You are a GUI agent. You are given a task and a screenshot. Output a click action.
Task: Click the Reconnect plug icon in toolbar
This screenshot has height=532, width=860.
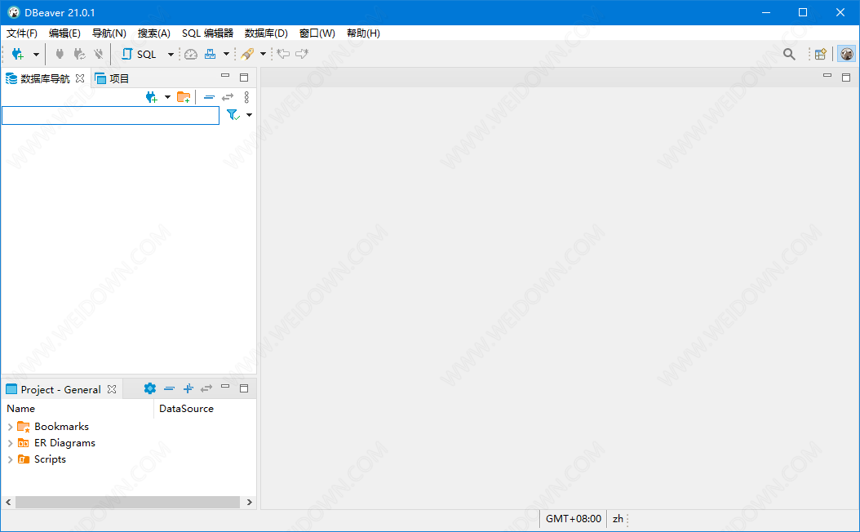click(x=79, y=54)
